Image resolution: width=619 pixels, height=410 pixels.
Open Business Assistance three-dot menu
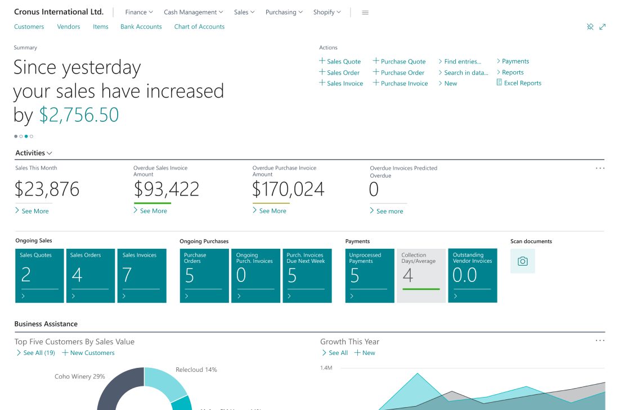(600, 340)
